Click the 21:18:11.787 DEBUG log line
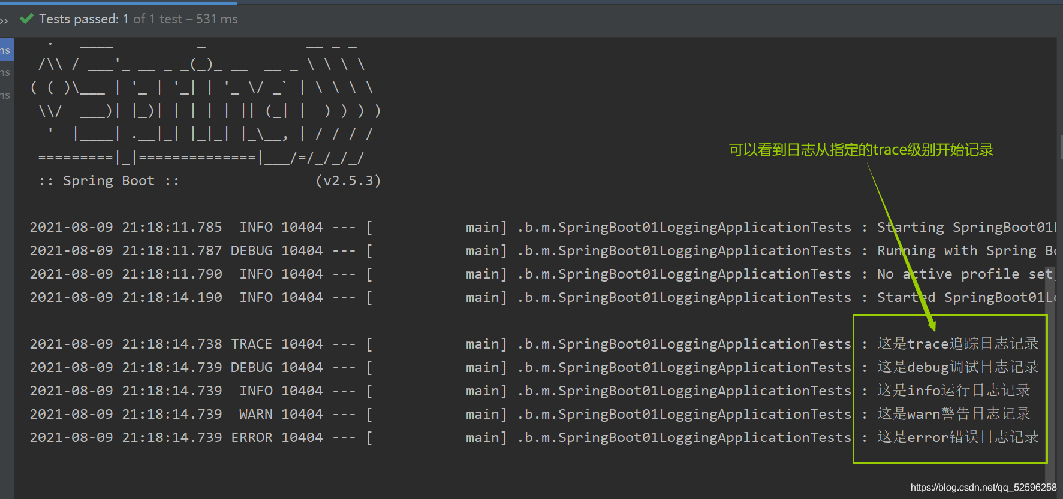1063x499 pixels. (x=543, y=251)
